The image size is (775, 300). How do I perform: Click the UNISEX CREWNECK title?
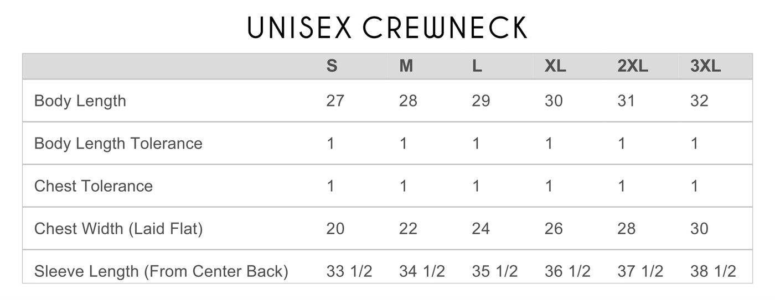[x=387, y=28]
